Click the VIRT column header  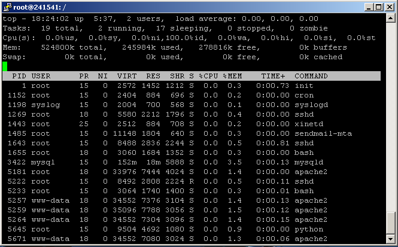point(127,76)
